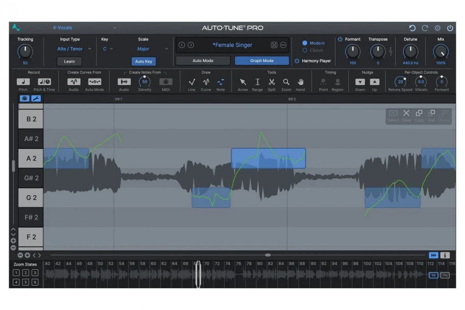Click the Retune Speed knob
The image size is (465, 310).
pos(400,82)
